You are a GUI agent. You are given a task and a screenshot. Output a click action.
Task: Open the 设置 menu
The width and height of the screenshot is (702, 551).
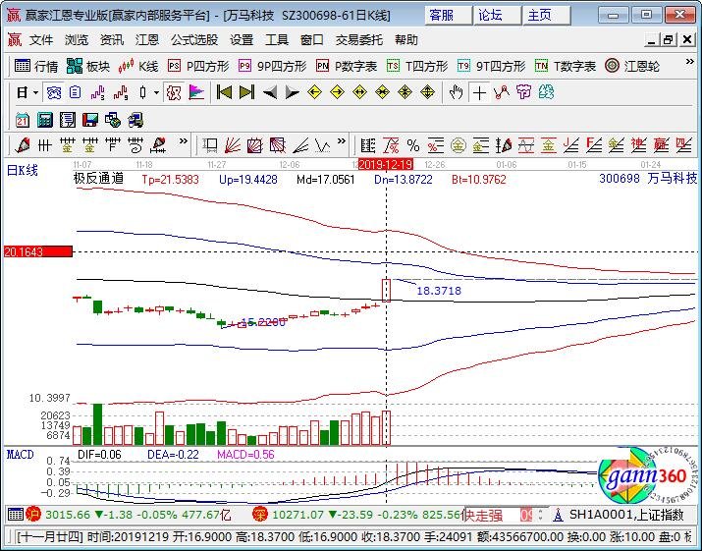(x=242, y=40)
